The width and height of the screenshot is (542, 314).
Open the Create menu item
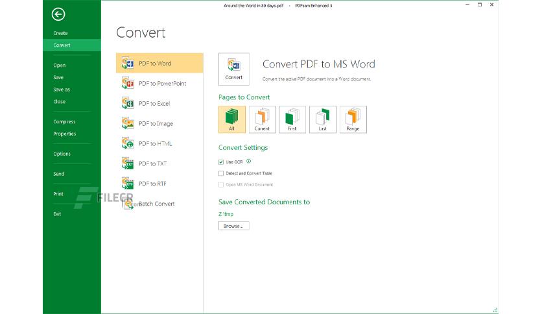pos(72,33)
